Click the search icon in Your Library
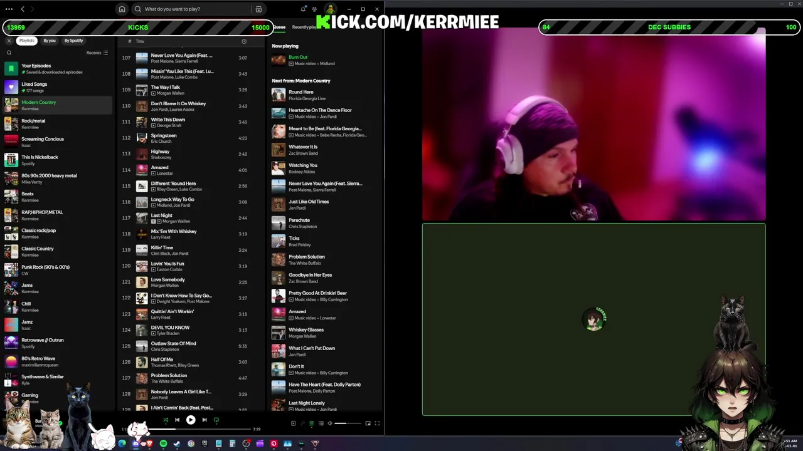The height and width of the screenshot is (451, 803). 9,53
